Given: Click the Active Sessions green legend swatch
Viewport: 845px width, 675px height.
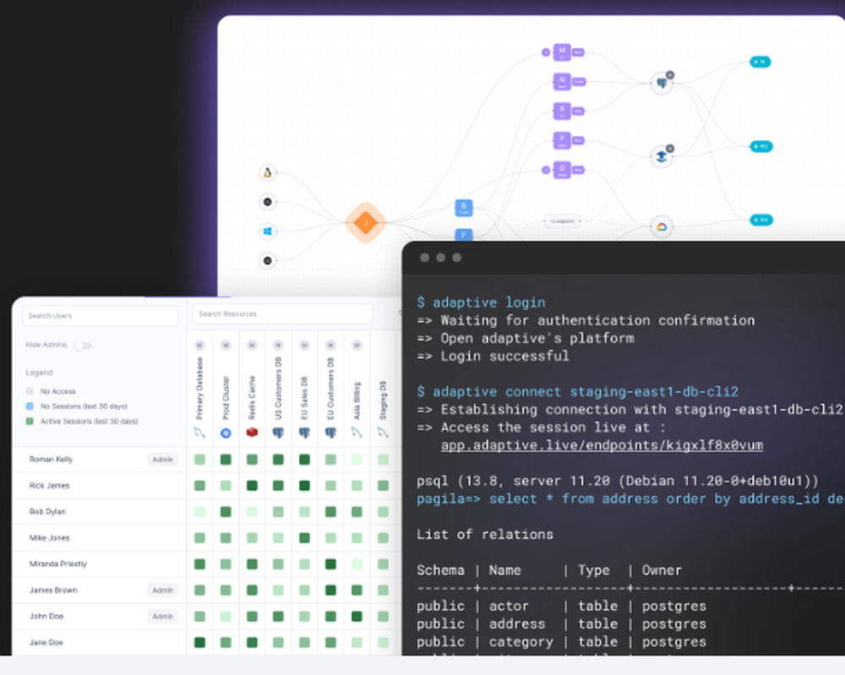Looking at the screenshot, I should (x=30, y=422).
